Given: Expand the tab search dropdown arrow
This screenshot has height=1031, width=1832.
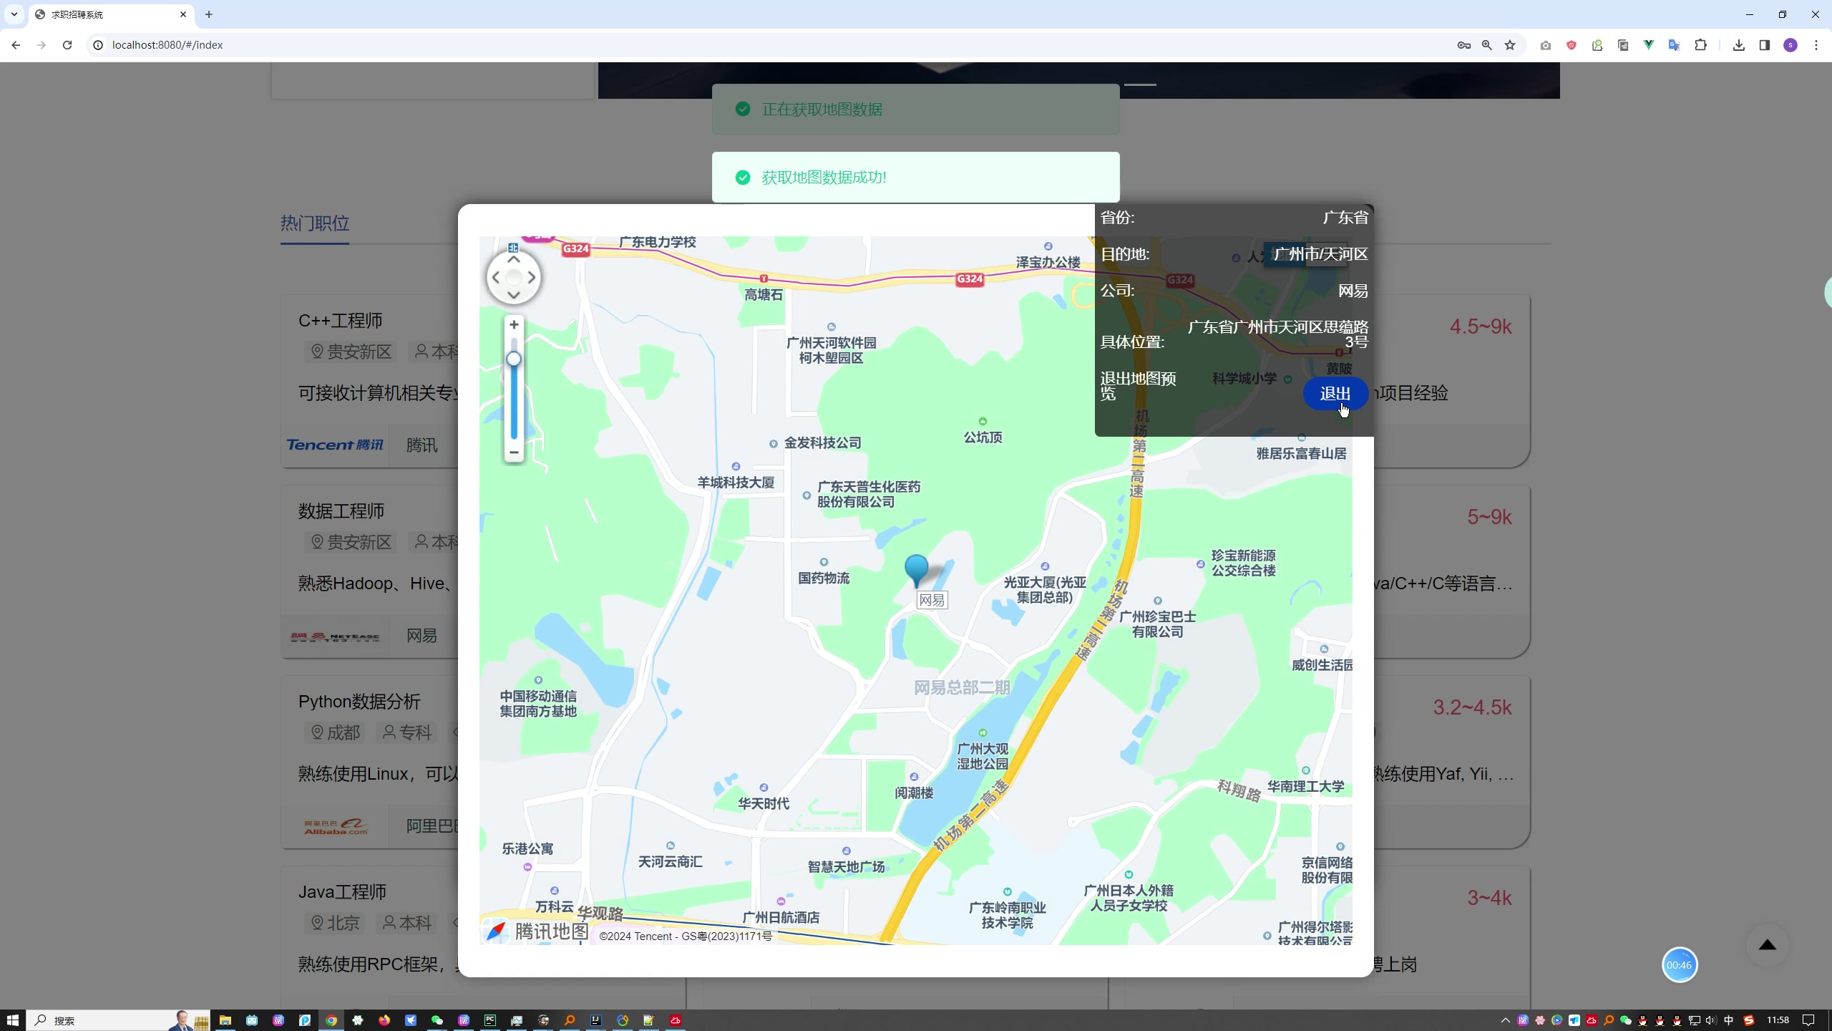Looking at the screenshot, I should tap(14, 14).
